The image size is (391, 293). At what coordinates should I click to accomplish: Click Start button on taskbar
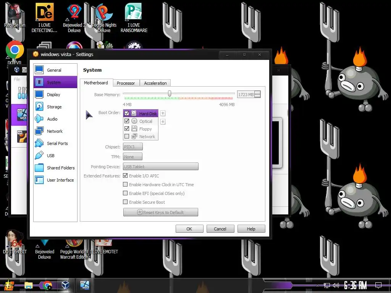(x=9, y=285)
